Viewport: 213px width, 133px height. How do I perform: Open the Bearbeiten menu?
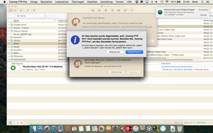pos(46,2)
